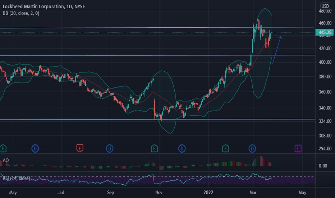Click the 2022 label on time axis
The width and height of the screenshot is (335, 198).
point(208,193)
